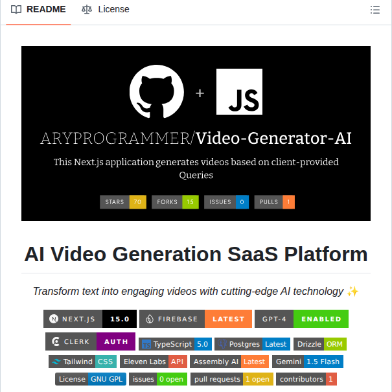The height and width of the screenshot is (392, 392).
Task: Click the README book icon
Action: (x=16, y=10)
